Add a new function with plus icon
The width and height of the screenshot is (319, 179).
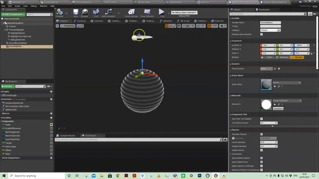pyautogui.click(x=51, y=99)
